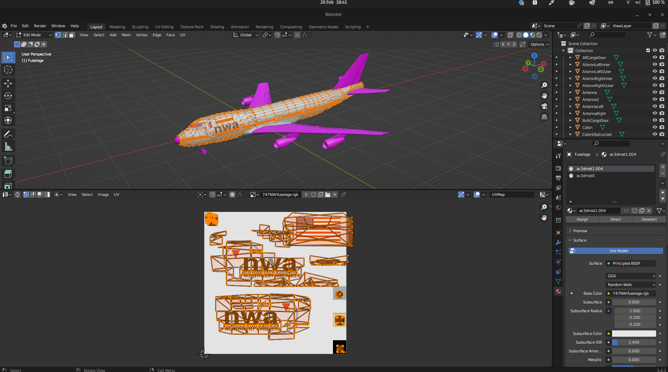668x372 pixels.
Task: Click the Principled BSDF surface field
Action: click(x=630, y=263)
